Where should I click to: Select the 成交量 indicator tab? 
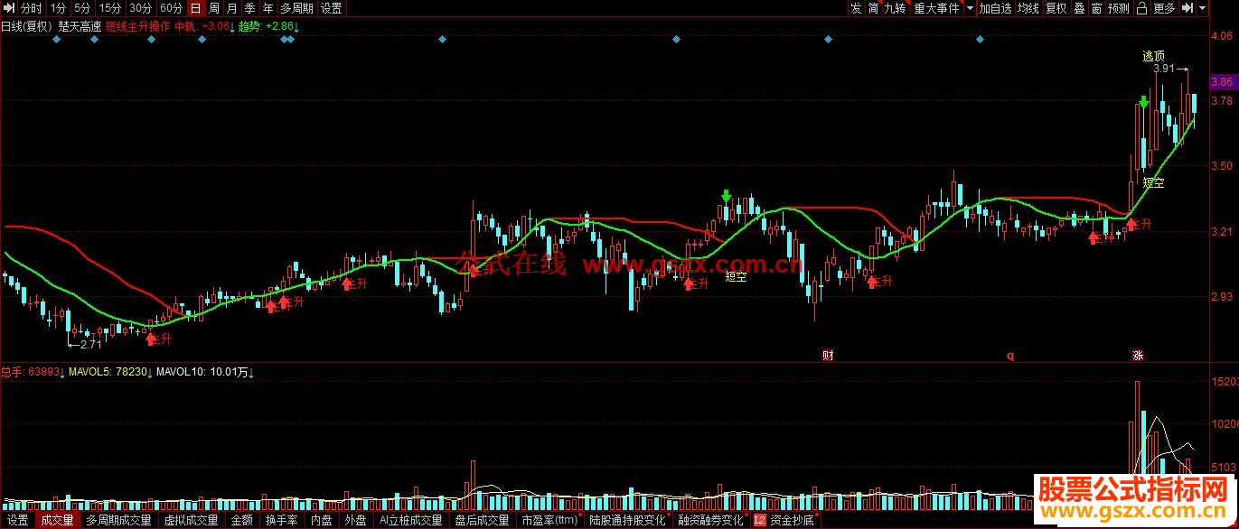point(57,520)
